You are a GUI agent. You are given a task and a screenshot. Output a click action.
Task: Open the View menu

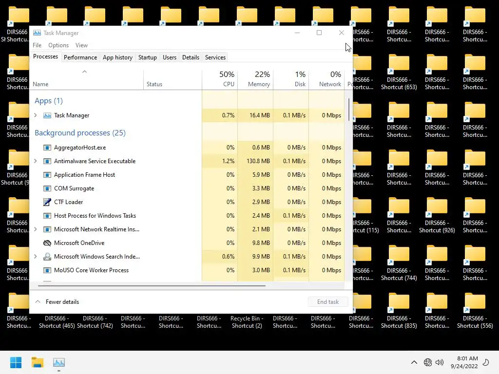click(81, 45)
